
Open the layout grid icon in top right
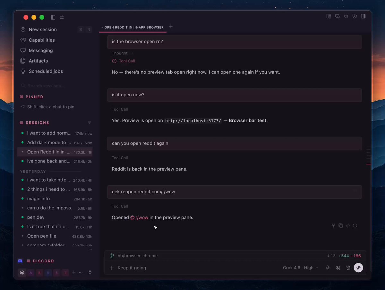click(x=329, y=16)
